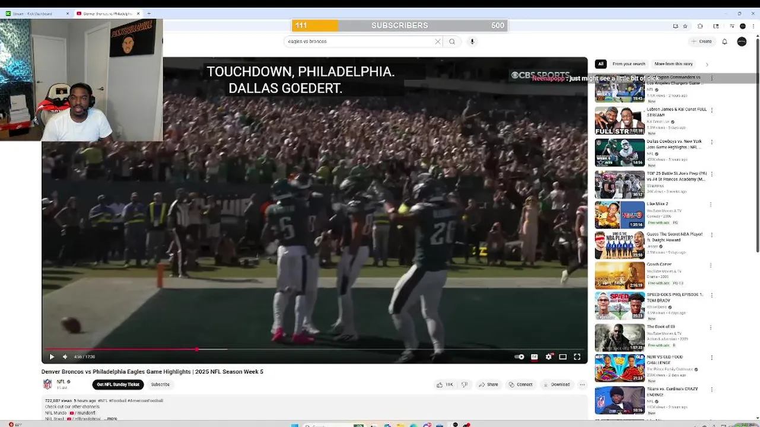Select the From your search chip
The height and width of the screenshot is (427, 760).
[629, 64]
